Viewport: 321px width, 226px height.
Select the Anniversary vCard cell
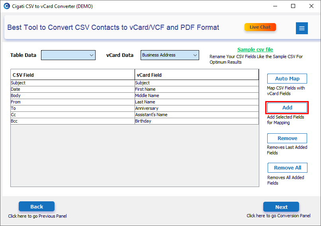196,108
